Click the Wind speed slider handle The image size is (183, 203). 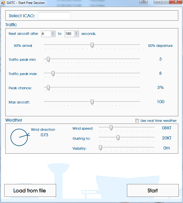pyautogui.click(x=111, y=128)
